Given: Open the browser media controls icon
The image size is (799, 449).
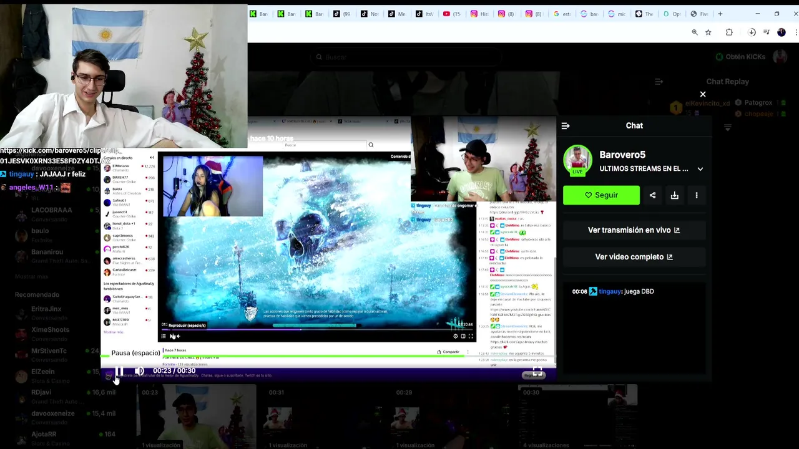Looking at the screenshot, I should (x=767, y=32).
